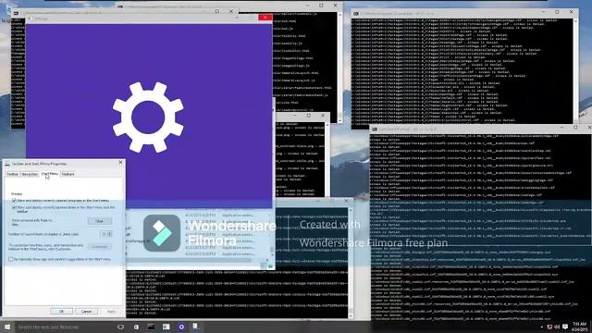This screenshot has height=333, width=592.
Task: Click title icon of top-right Command Prompt
Action: [x=356, y=14]
